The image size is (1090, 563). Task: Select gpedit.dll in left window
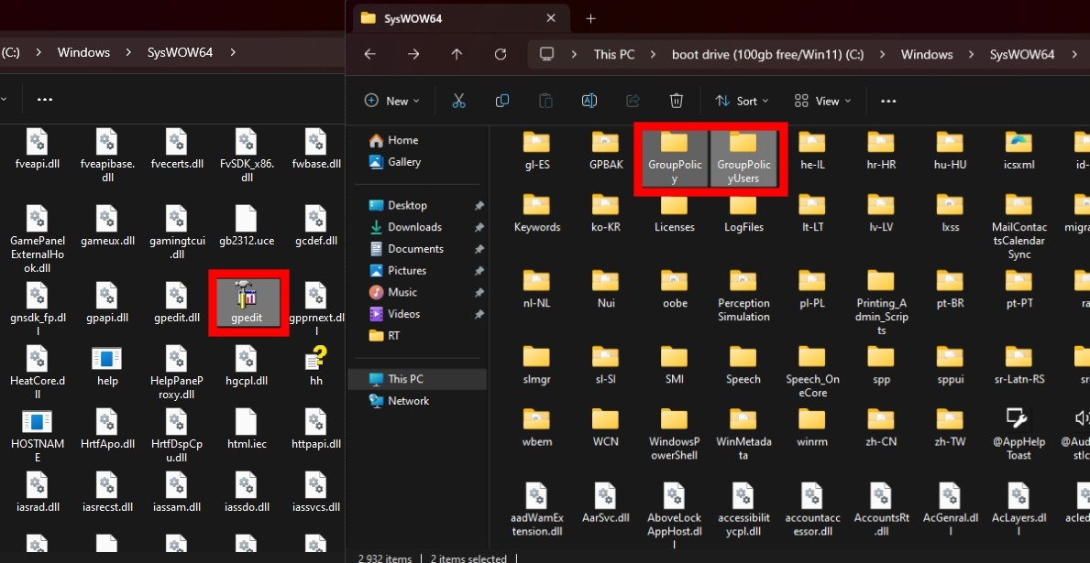[x=177, y=303]
